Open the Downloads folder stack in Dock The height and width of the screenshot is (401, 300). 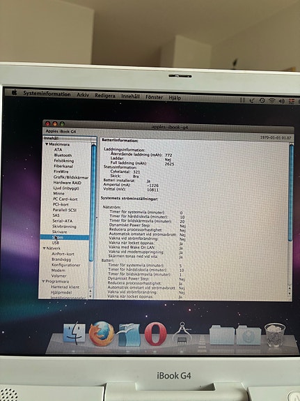[x=248, y=335]
